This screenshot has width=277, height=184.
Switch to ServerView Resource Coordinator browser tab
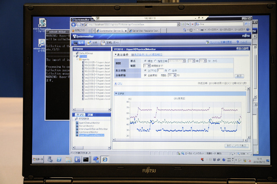(x=145, y=31)
